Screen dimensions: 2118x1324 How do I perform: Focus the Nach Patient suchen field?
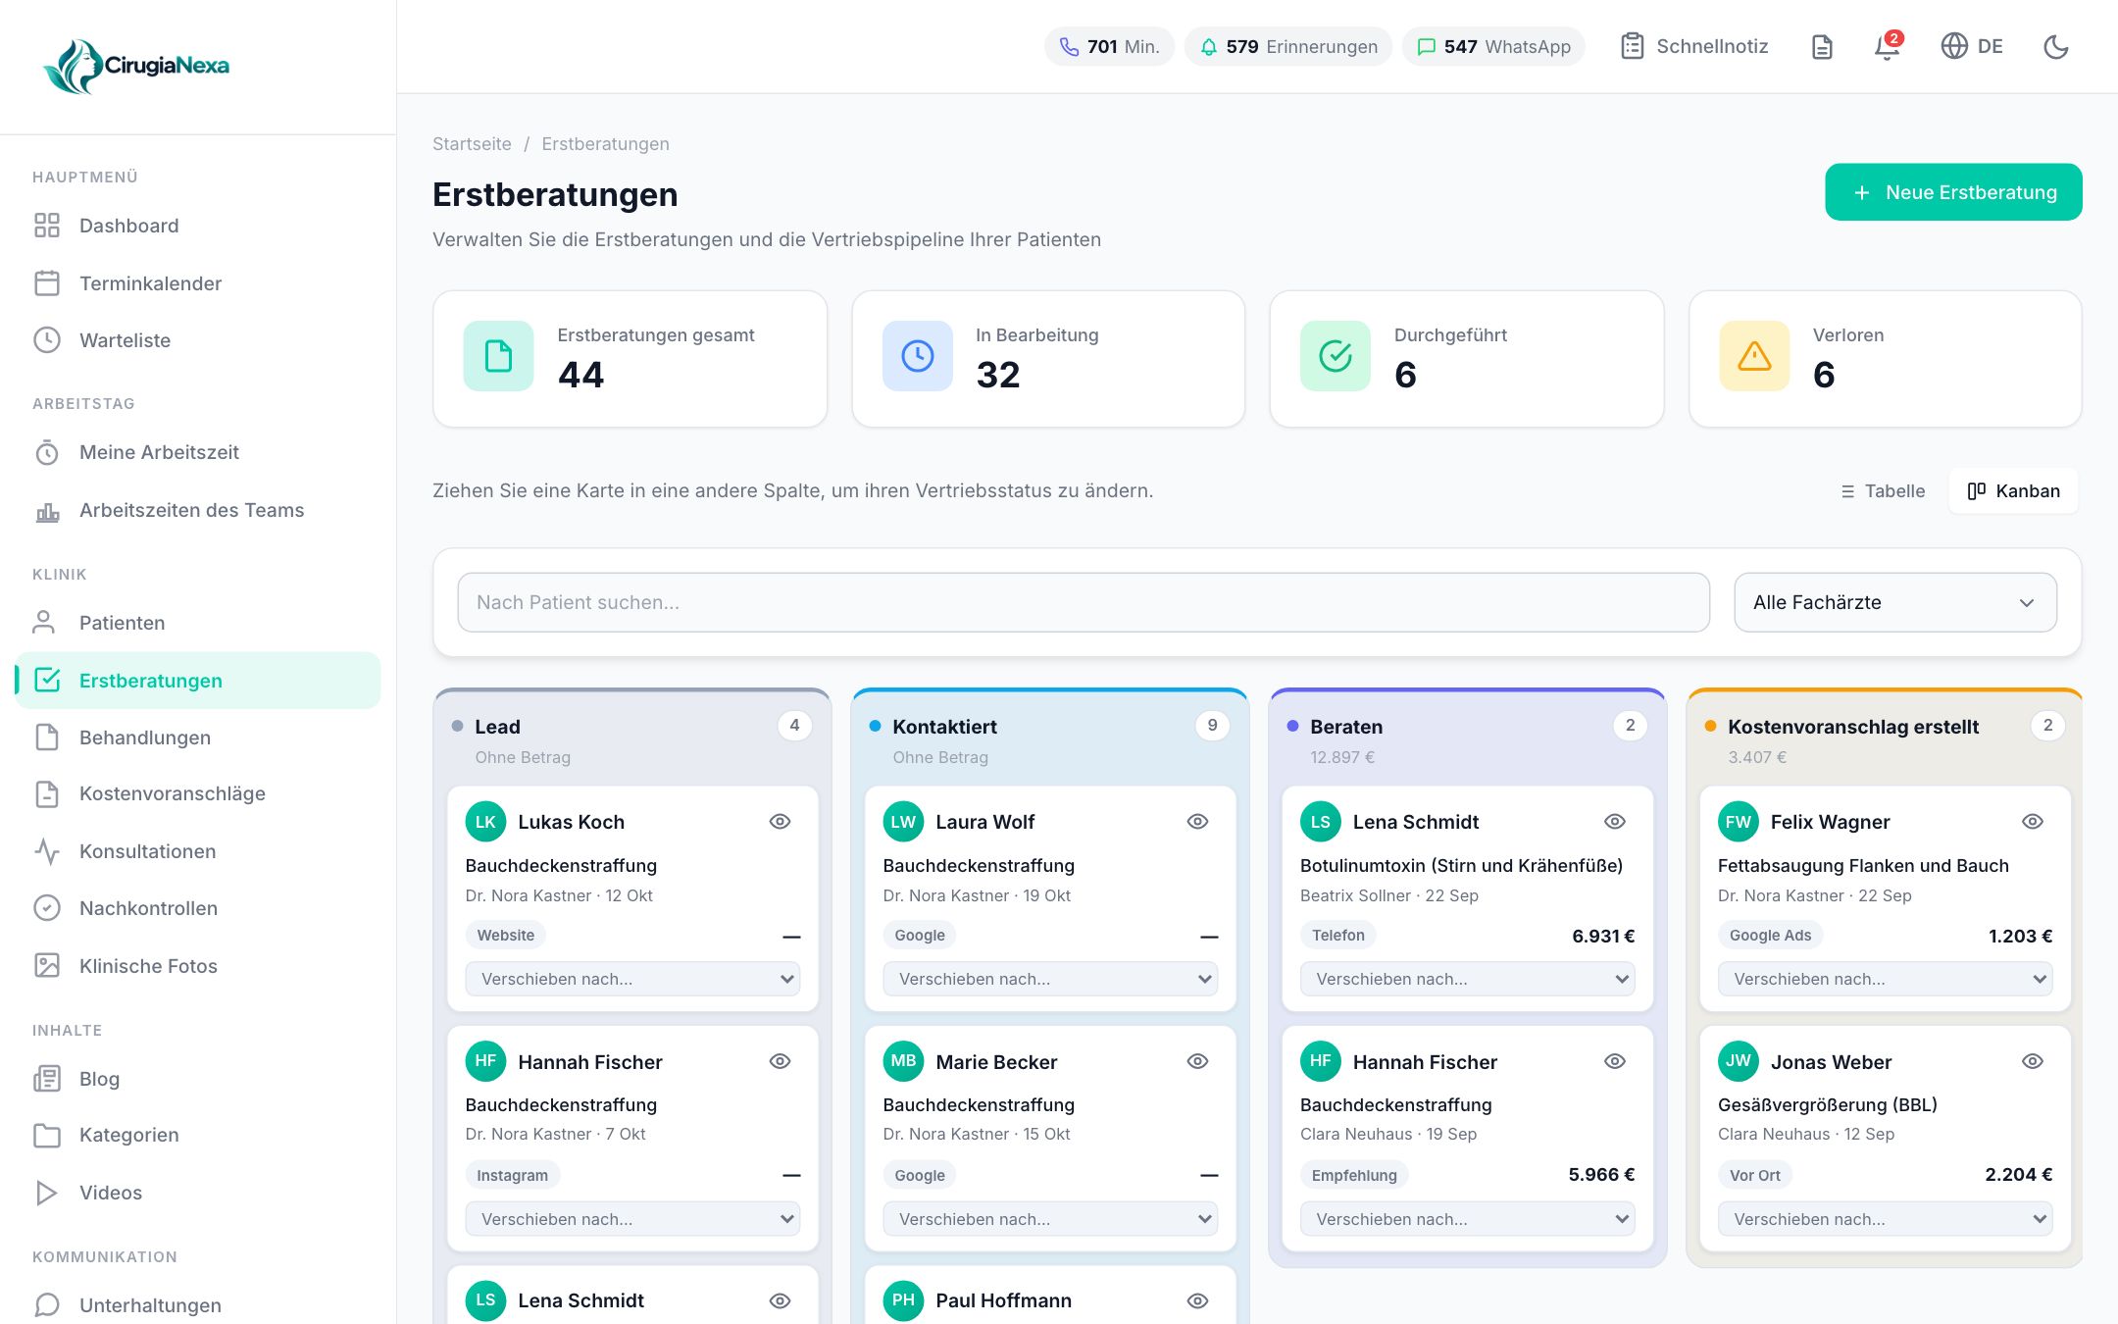pos(1084,602)
